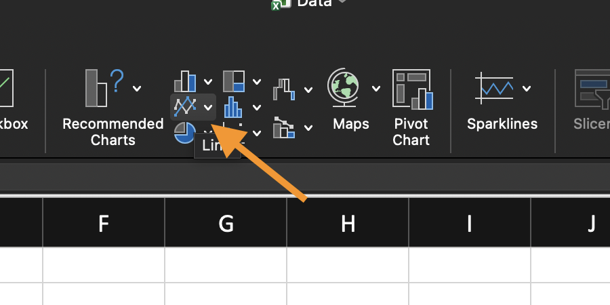Select column H header
Screen dimensions: 610x305
(x=348, y=223)
